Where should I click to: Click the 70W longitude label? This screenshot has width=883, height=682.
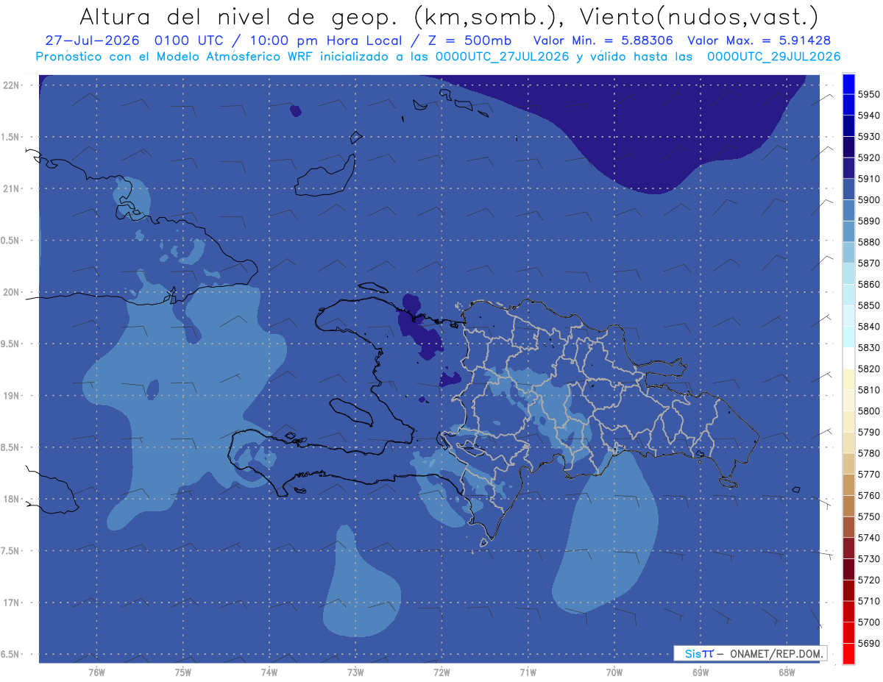[614, 672]
